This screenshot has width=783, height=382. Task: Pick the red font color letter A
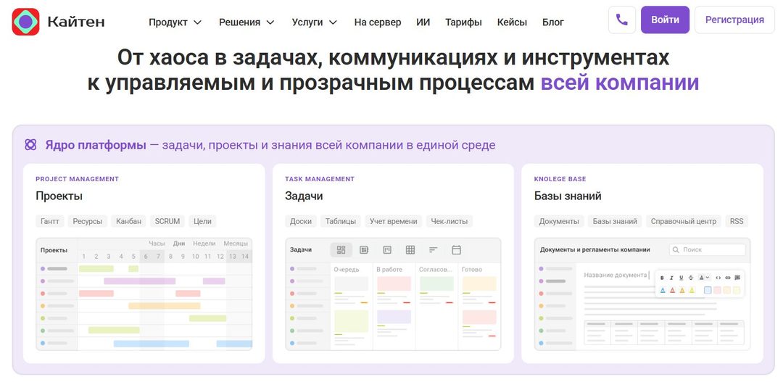click(673, 290)
